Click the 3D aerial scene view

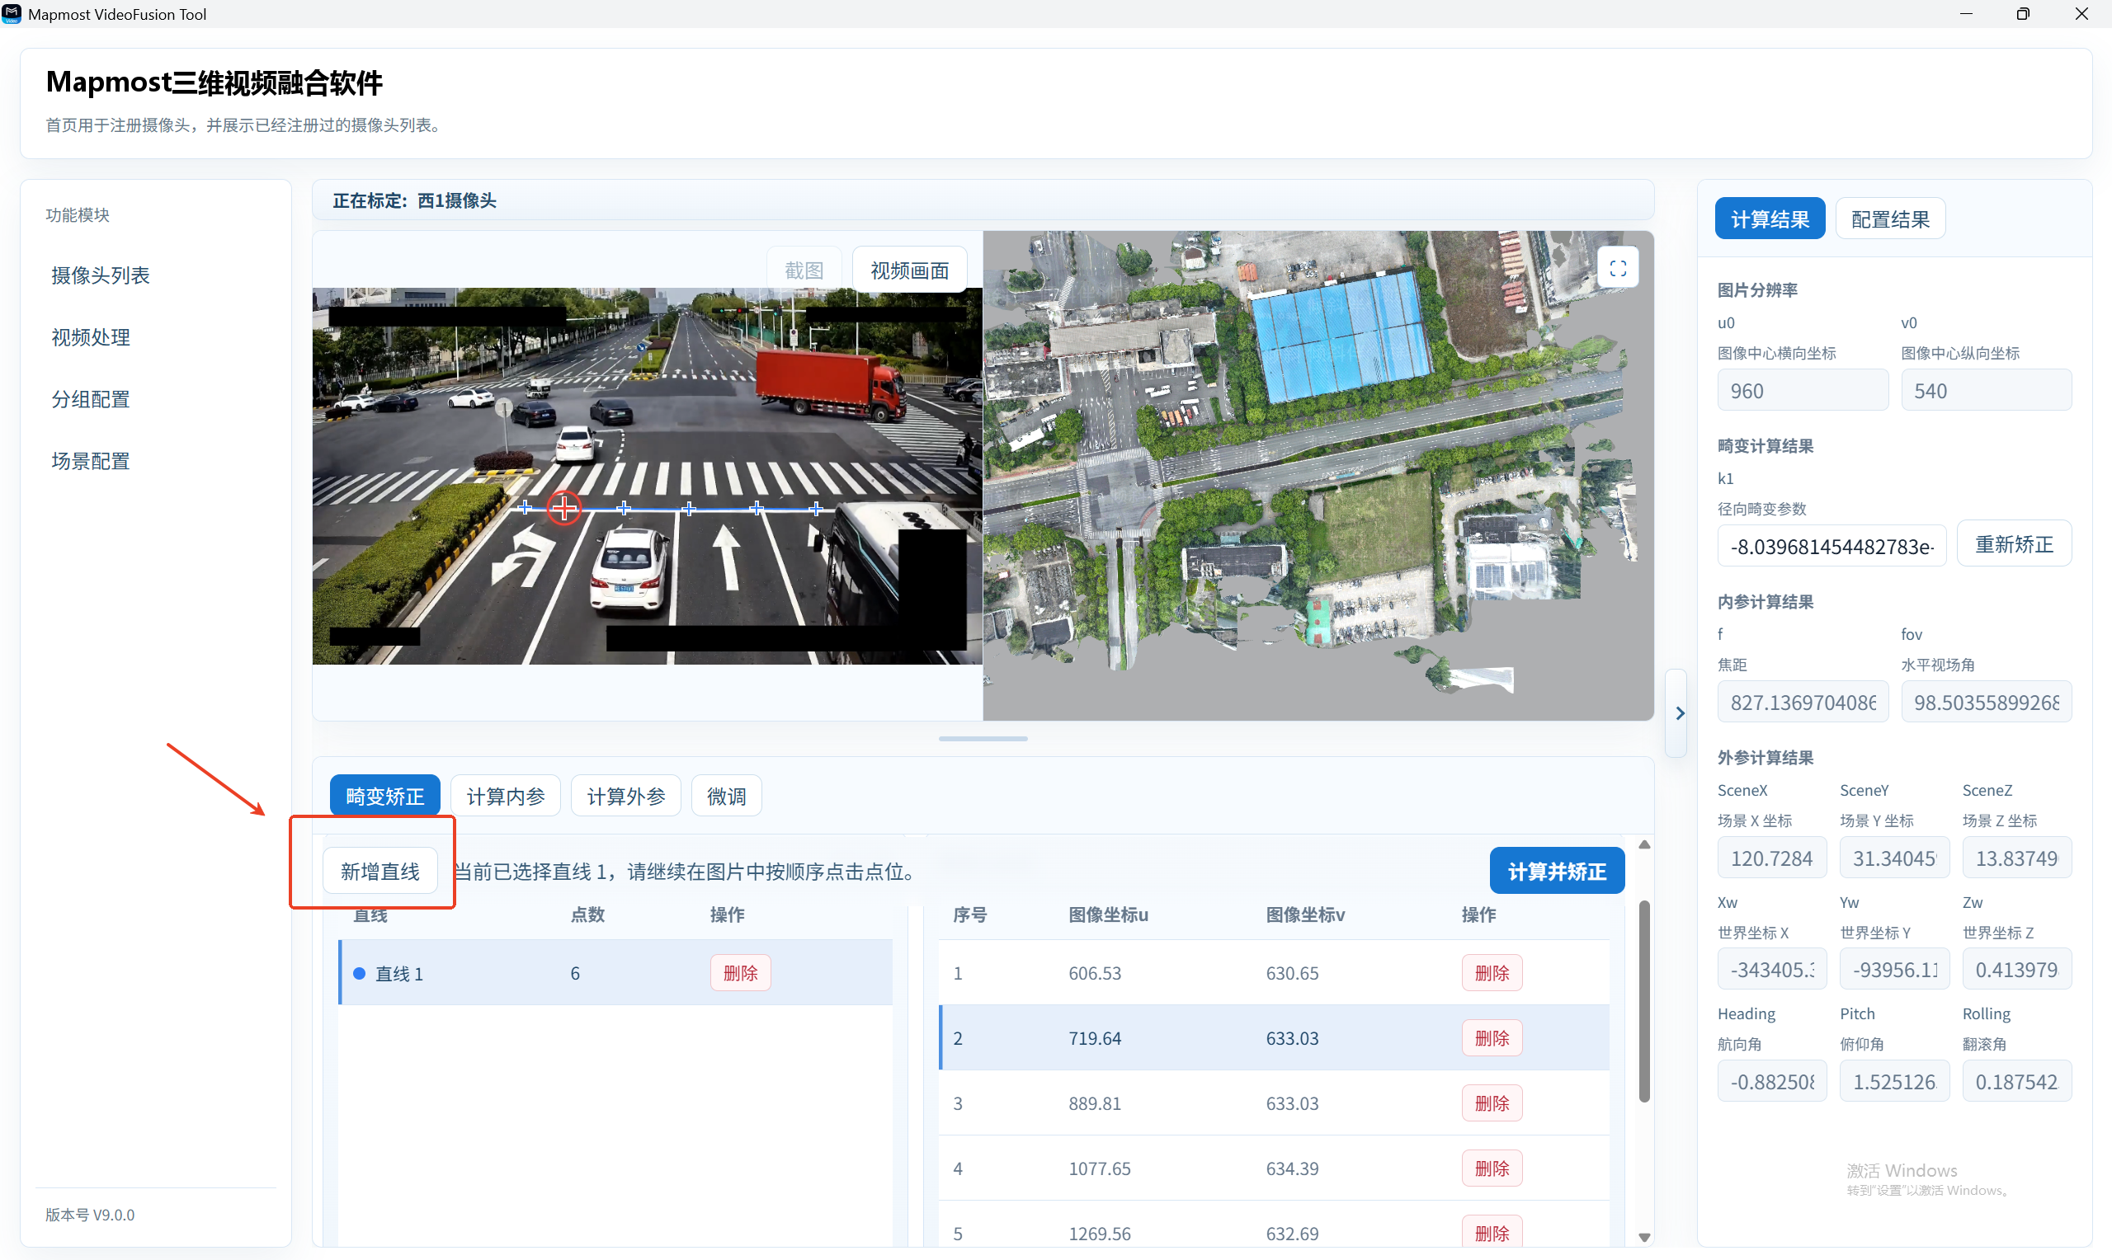[1318, 476]
